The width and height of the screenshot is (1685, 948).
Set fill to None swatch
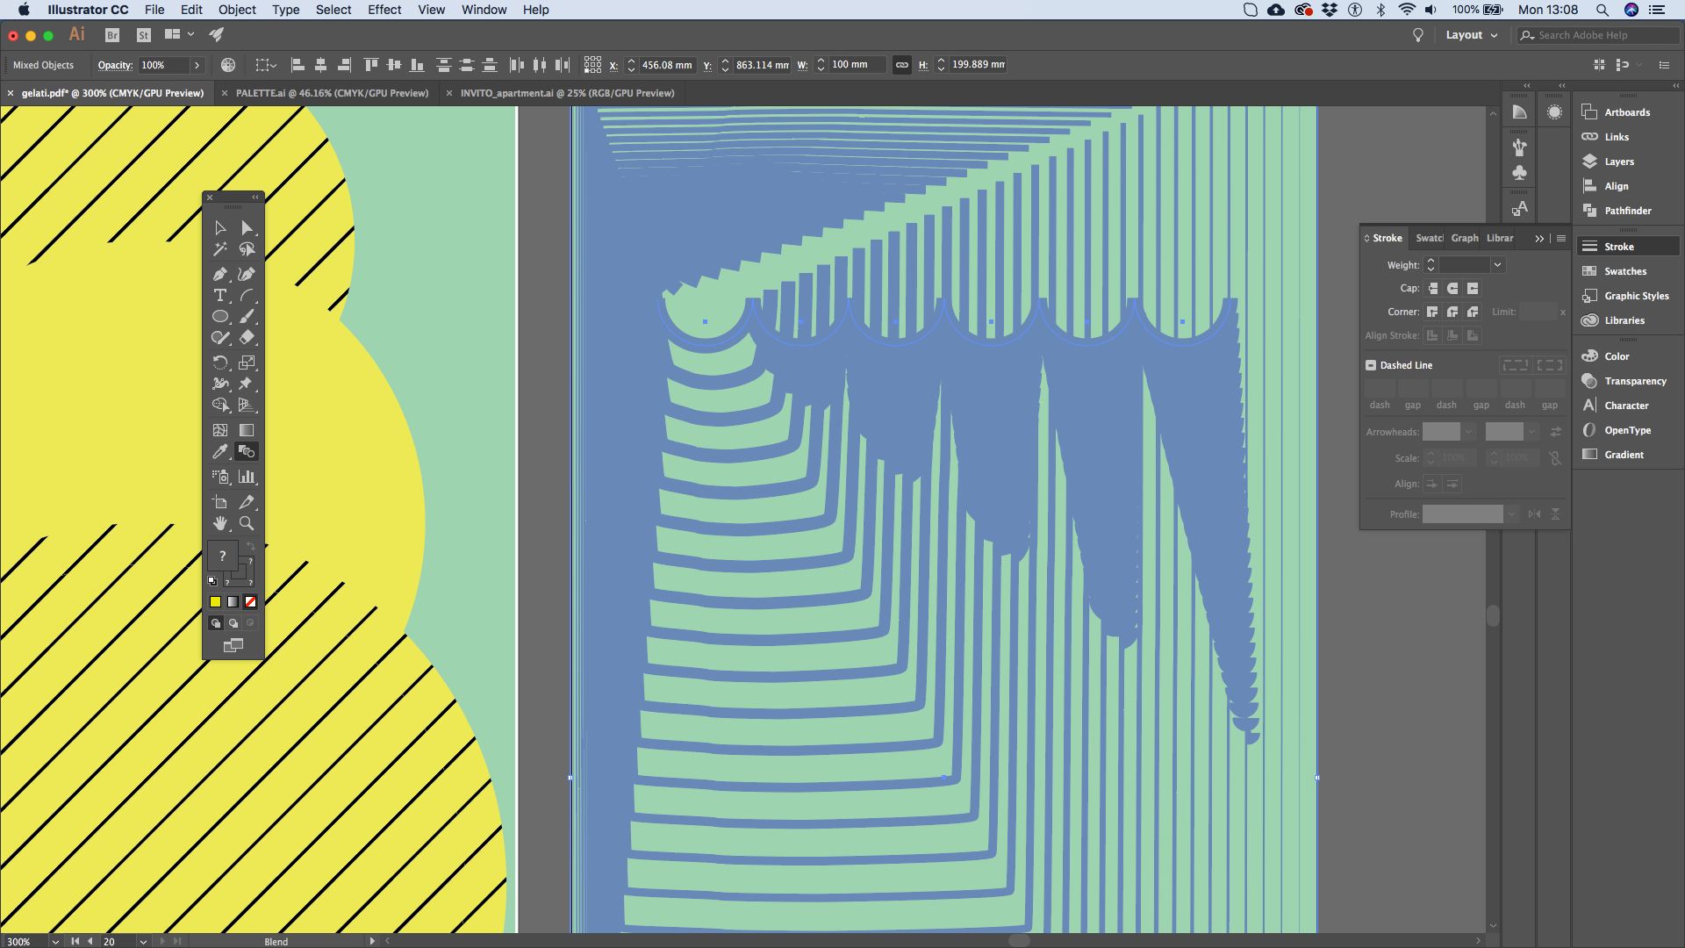tap(250, 602)
